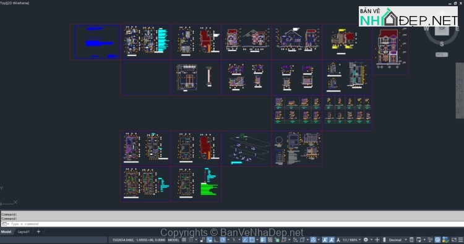Toggle polar tracking icon
Viewport: 464px width, 244px height.
(x=223, y=240)
